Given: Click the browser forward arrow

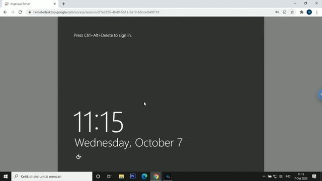Looking at the screenshot, I should coord(13,12).
